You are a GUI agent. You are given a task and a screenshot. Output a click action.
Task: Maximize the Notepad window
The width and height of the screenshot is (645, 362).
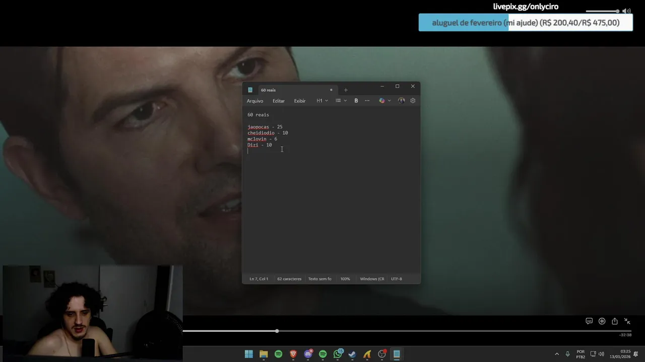coord(397,86)
